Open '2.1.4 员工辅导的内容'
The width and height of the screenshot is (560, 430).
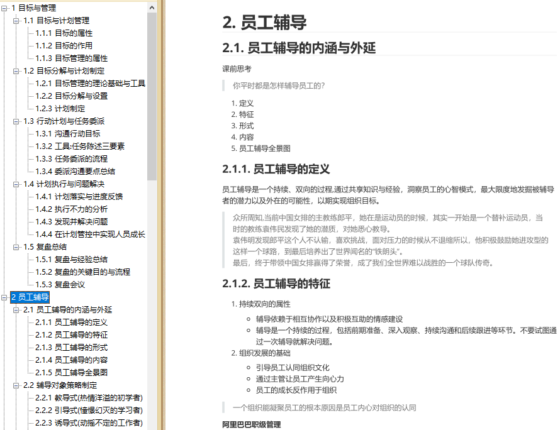72,360
